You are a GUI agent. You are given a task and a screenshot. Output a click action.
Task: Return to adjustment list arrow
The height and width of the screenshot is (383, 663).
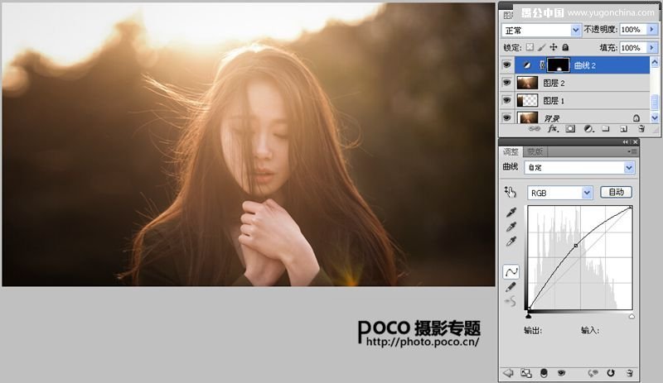(x=508, y=373)
